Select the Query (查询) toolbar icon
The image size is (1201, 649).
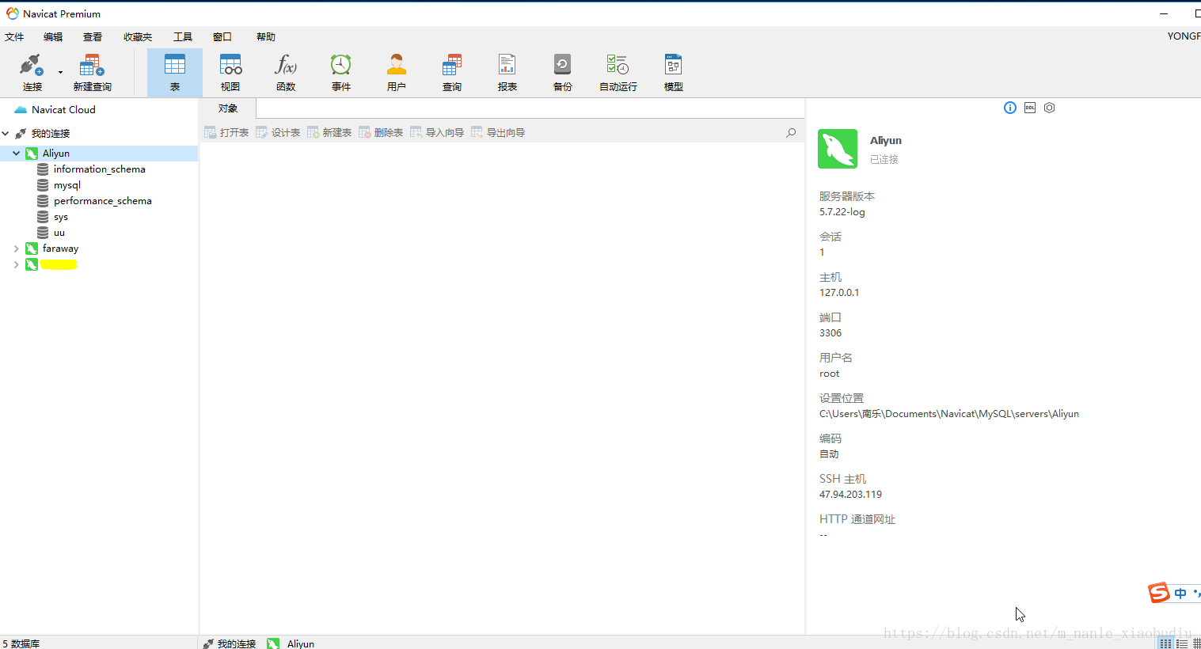pos(452,72)
